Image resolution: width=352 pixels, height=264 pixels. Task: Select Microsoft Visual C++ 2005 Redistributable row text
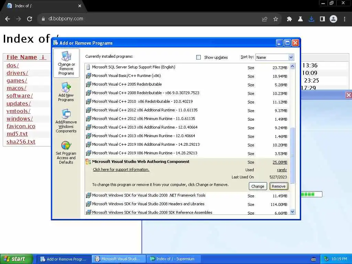(127, 84)
